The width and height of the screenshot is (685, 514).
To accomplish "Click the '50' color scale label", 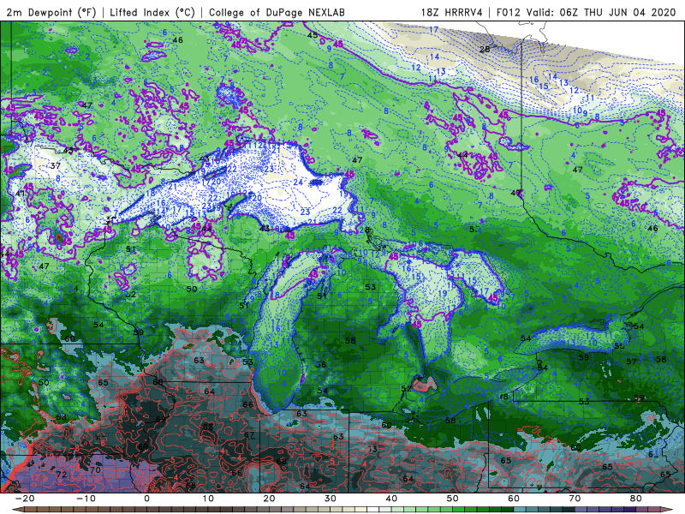I will pyautogui.click(x=453, y=499).
